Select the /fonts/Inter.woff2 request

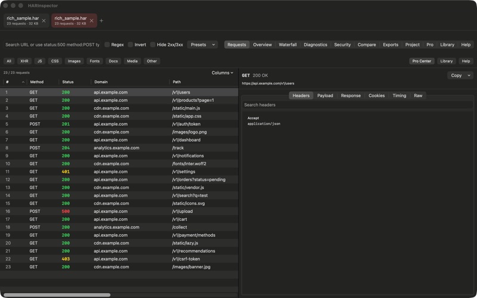tap(119, 164)
